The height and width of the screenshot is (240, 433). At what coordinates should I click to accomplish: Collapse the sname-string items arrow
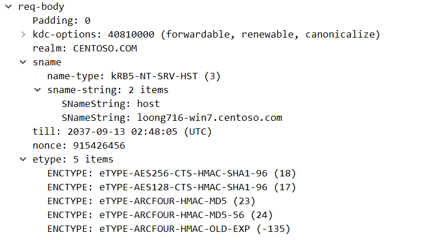(x=37, y=90)
